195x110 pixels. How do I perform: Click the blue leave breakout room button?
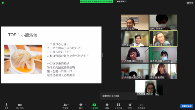(x=187, y=106)
